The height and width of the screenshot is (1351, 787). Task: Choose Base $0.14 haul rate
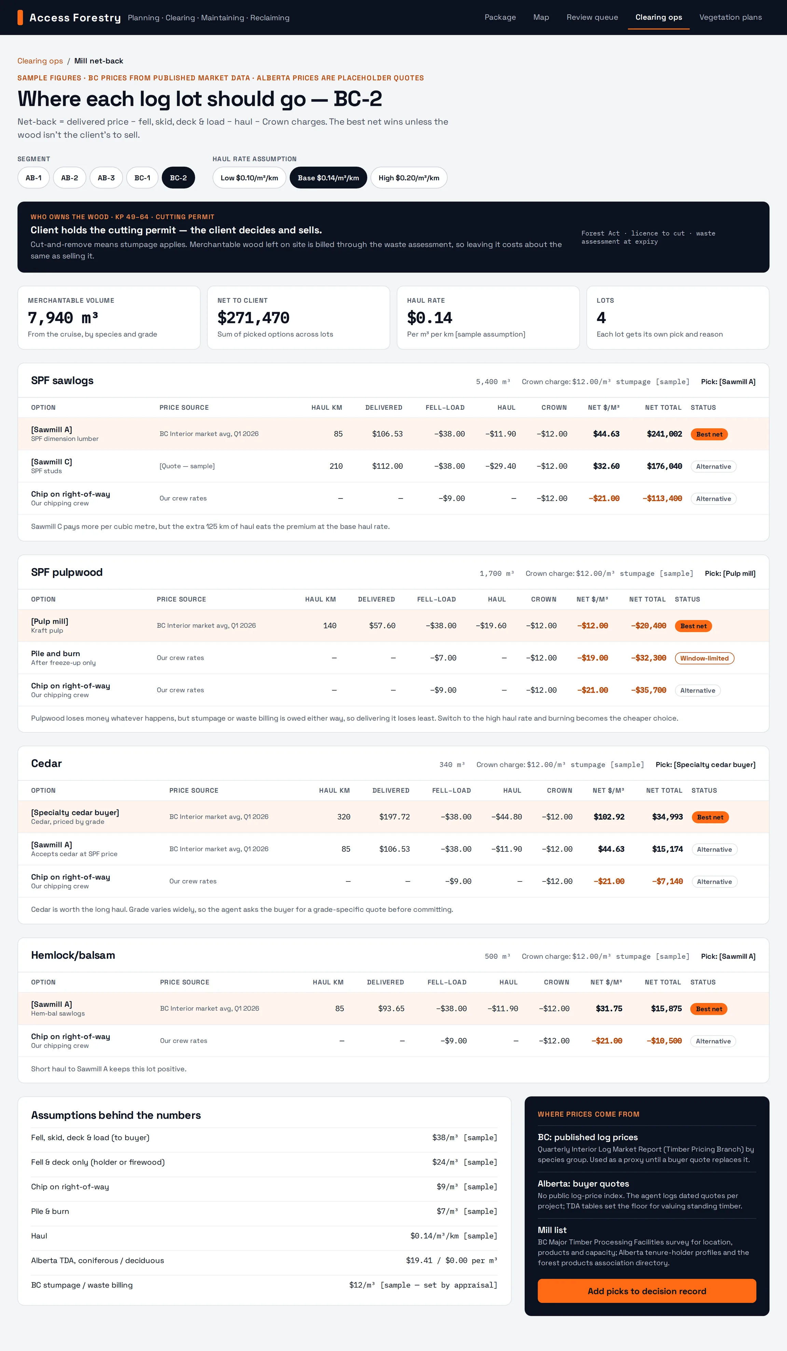click(328, 178)
